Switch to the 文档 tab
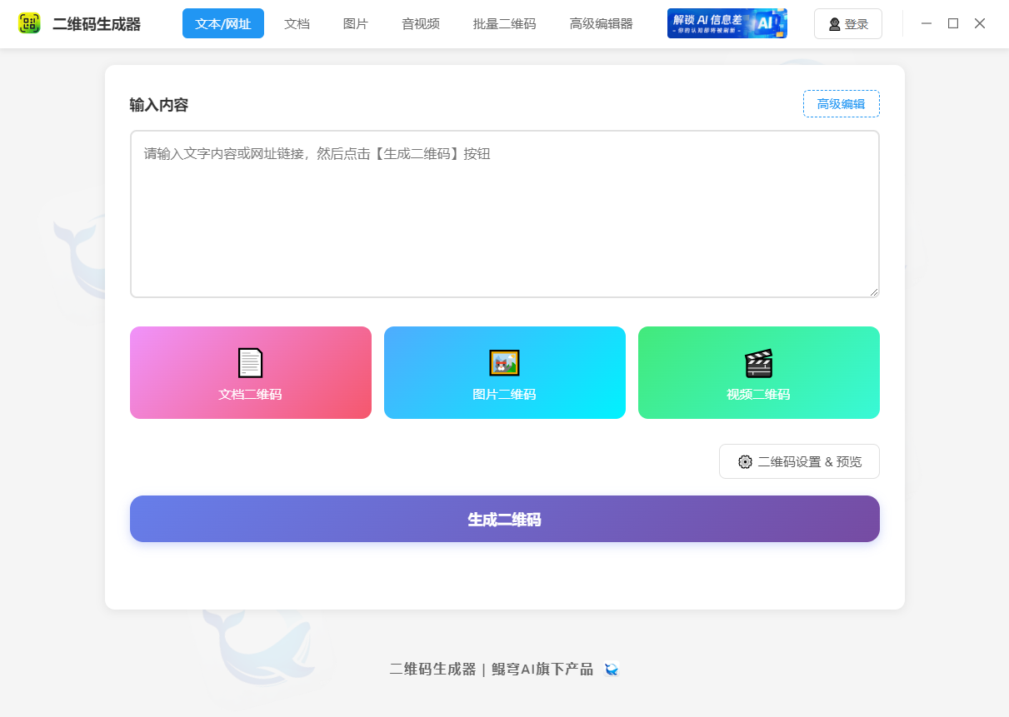This screenshot has height=717, width=1009. 297,23
